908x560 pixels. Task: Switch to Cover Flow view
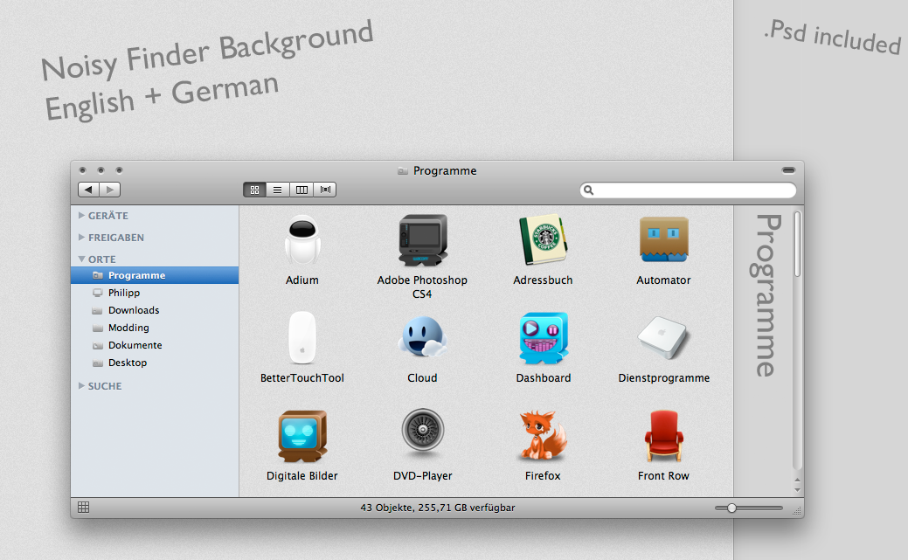coord(325,190)
